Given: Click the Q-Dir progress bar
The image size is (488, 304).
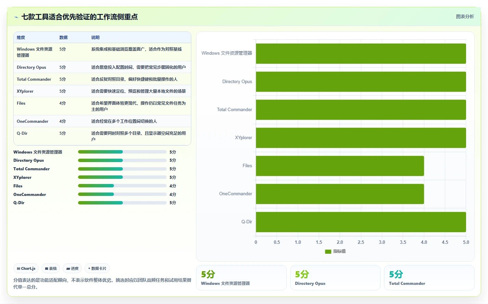Looking at the screenshot, I should (122, 203).
